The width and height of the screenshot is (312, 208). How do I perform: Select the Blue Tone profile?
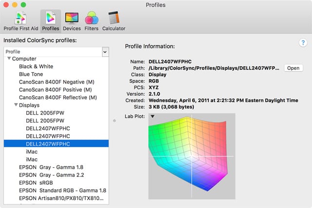point(31,74)
